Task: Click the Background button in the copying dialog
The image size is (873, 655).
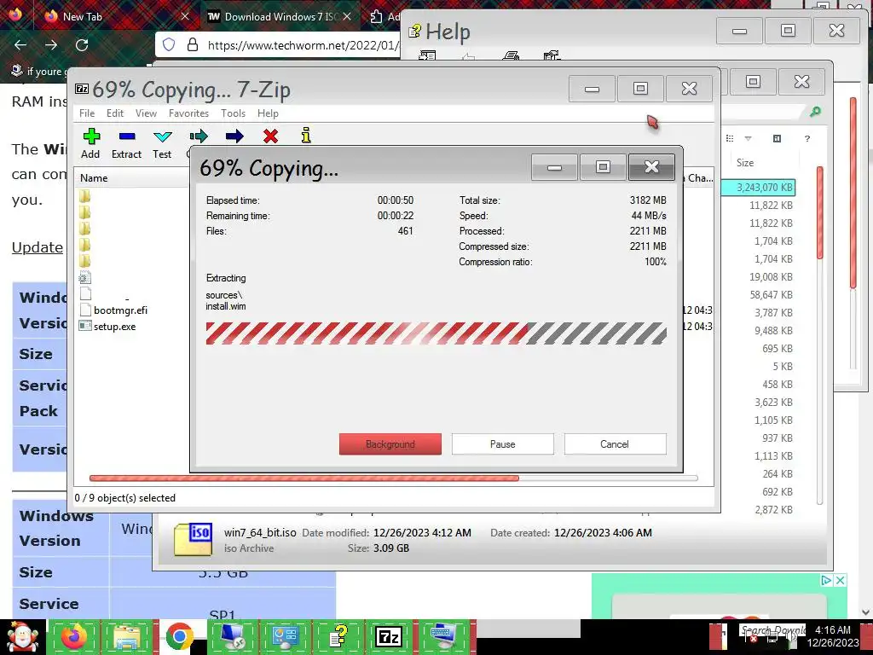Action: point(390,443)
